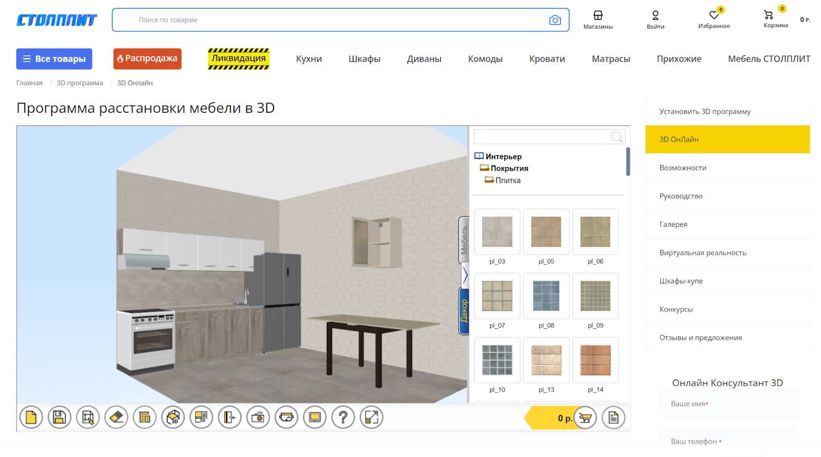
Task: Go to 3D программа breadcrumb link
Action: [80, 83]
